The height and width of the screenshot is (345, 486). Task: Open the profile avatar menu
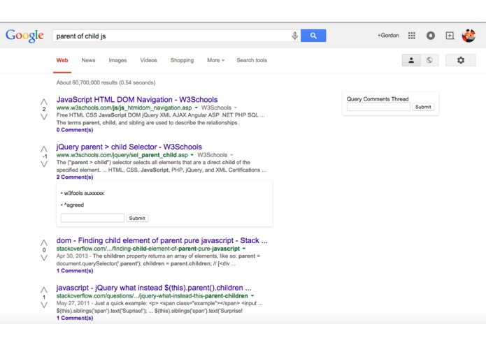(x=469, y=36)
